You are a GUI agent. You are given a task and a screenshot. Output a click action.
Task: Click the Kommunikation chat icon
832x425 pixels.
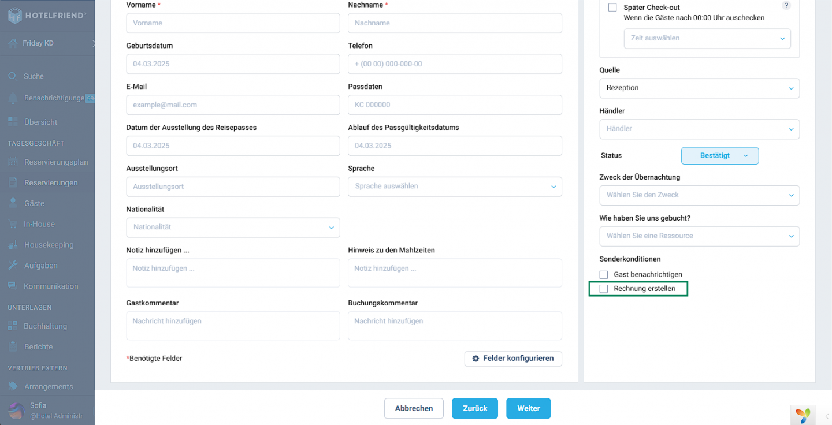coord(13,286)
